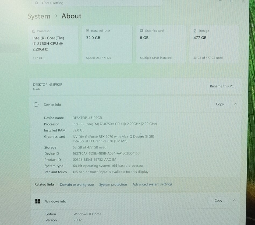Click the Graphics card icon
The width and height of the screenshot is (255, 225).
(141, 31)
